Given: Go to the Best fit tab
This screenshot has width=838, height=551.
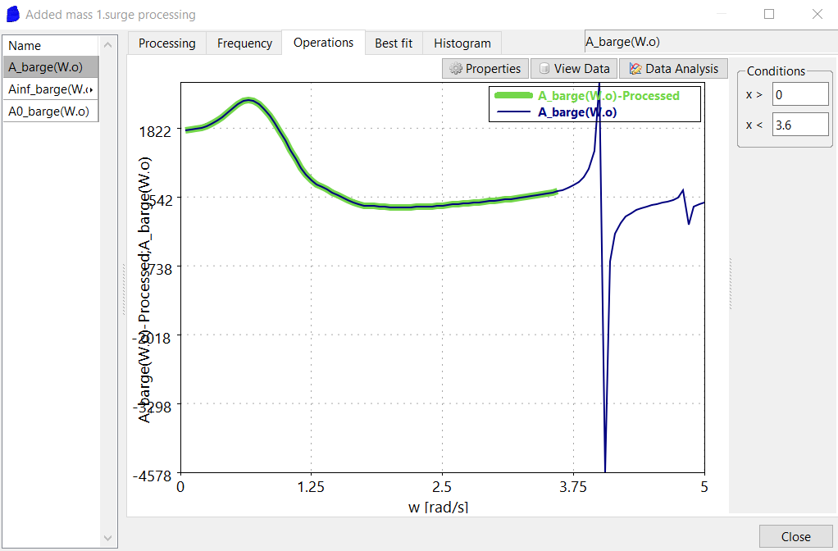Looking at the screenshot, I should (x=394, y=43).
